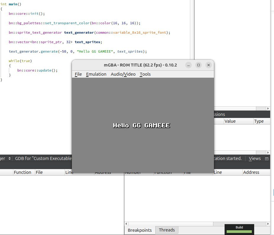Screen dimensions: 274x235
Task: Click the File column header in stack view
Action: (50, 172)
